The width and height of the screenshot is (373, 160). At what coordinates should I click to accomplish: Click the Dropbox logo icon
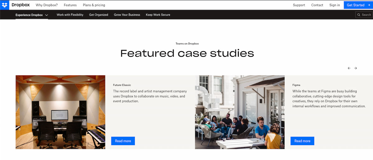pyautogui.click(x=4, y=5)
